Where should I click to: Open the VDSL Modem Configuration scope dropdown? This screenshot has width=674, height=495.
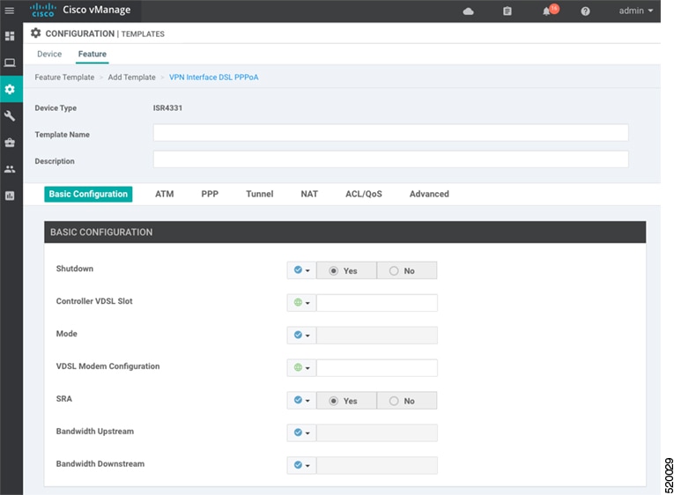tap(301, 368)
